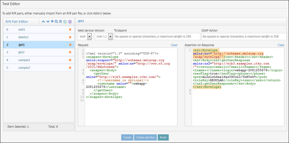Select the get2 pair row
The image size is (289, 143).
pyautogui.click(x=22, y=52)
